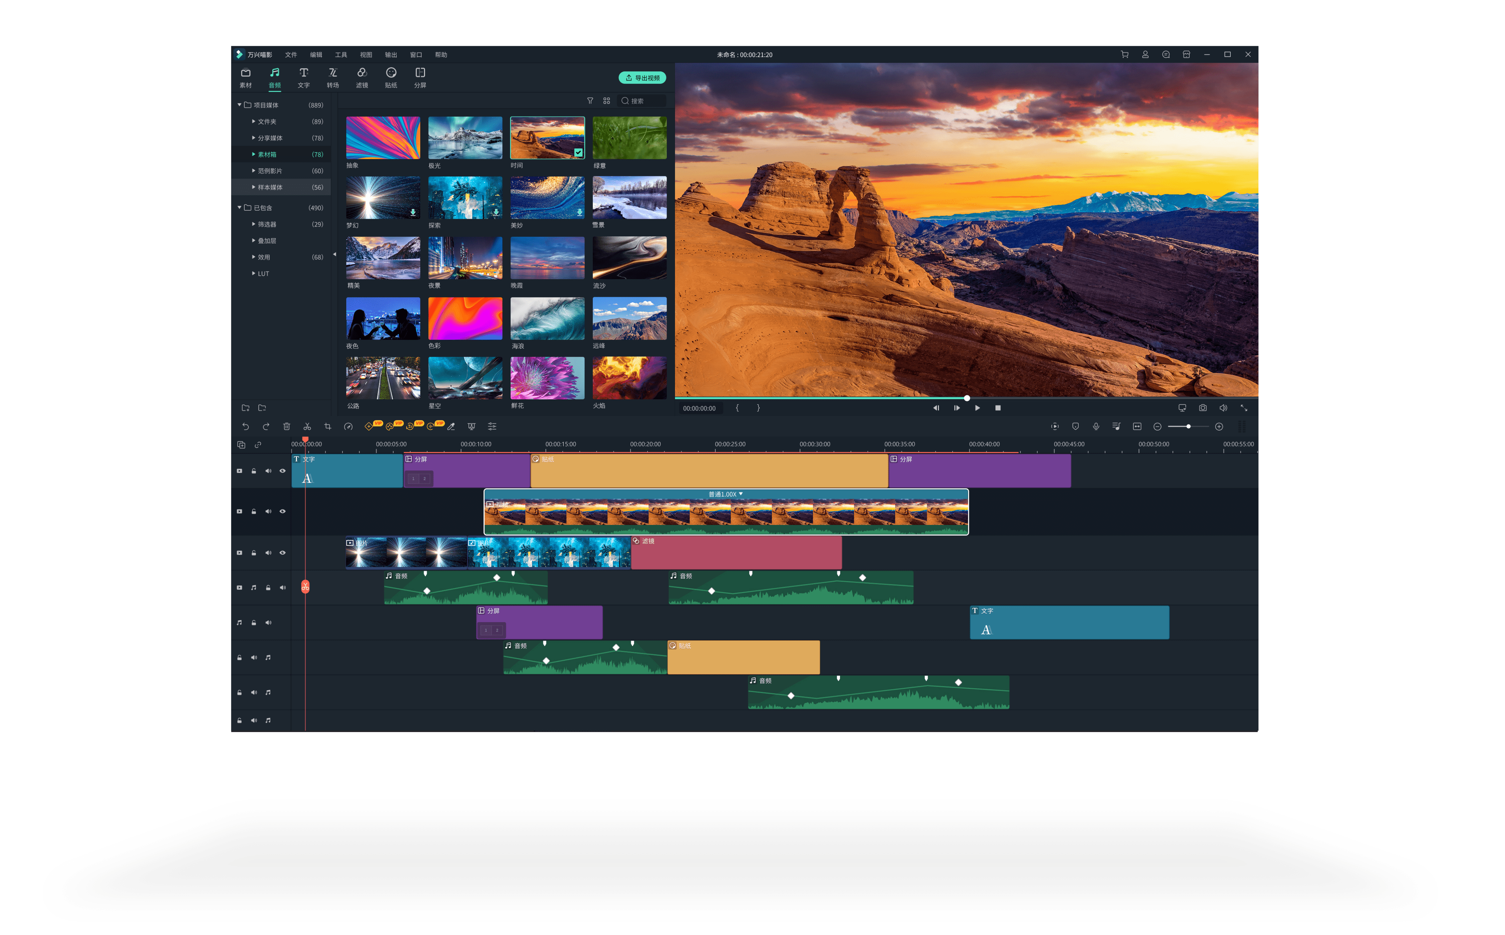
Task: Hide the first text track with eye icon
Action: click(x=283, y=471)
